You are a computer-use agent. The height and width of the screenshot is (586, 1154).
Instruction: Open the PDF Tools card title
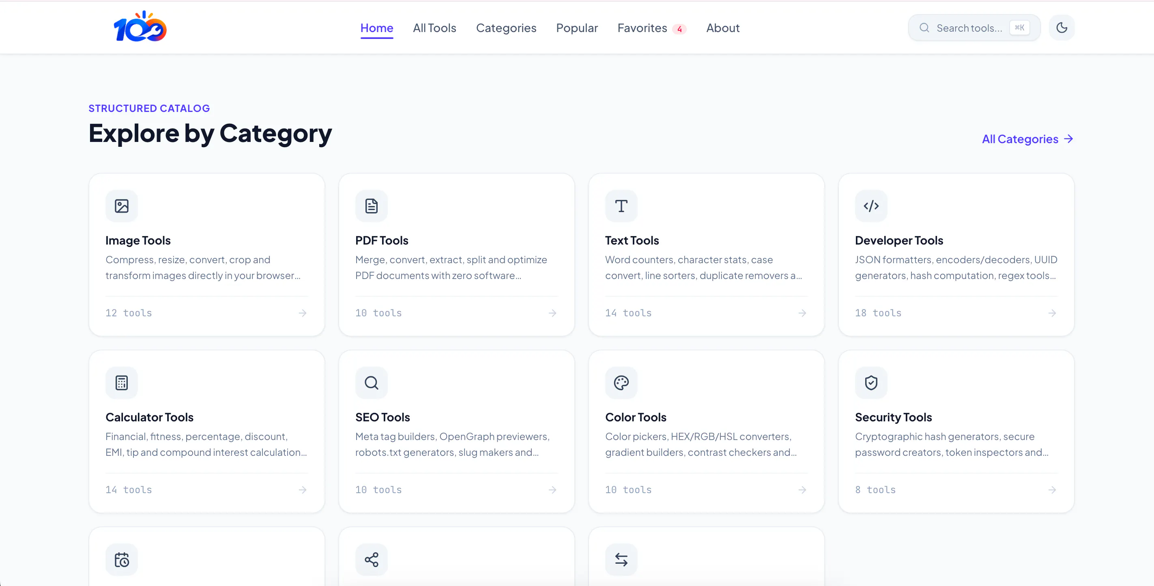tap(382, 240)
